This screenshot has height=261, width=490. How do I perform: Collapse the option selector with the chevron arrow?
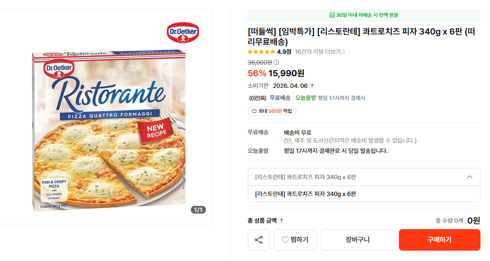pos(470,177)
